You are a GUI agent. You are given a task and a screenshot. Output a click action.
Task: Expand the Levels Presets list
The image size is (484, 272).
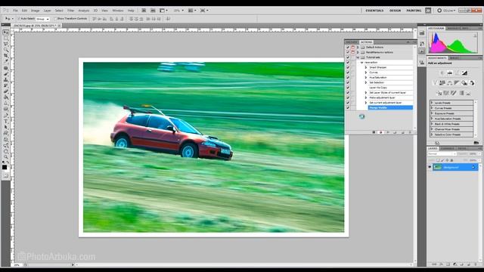coord(432,103)
